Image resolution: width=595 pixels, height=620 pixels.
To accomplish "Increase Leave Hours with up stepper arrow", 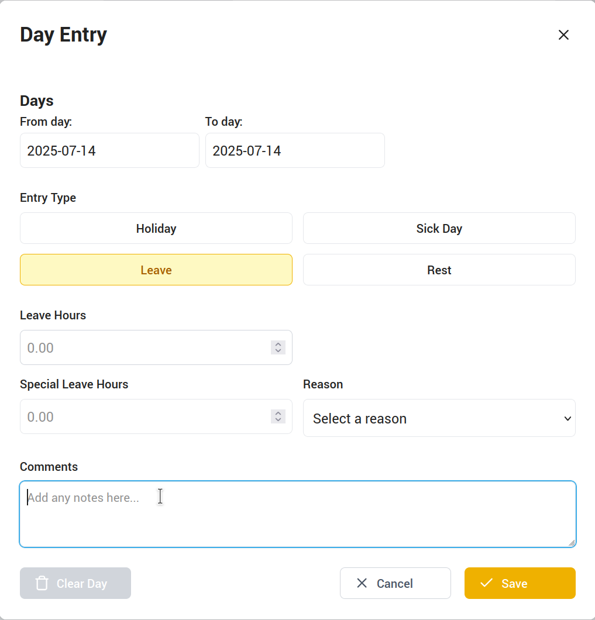I will tap(278, 345).
